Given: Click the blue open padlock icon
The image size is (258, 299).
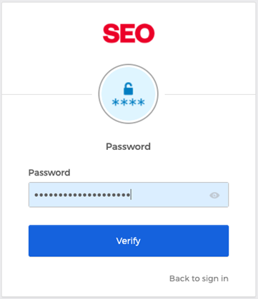Looking at the screenshot, I should click(128, 88).
